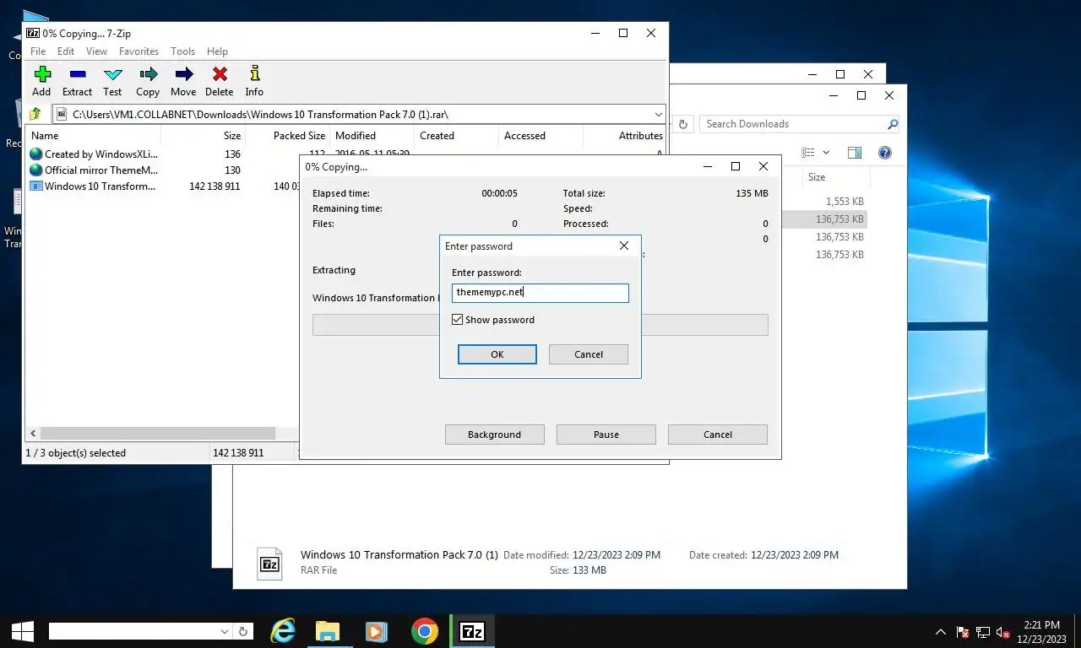Close the Enter password dialog with X
Screen dimensions: 1081x648
(x=624, y=246)
